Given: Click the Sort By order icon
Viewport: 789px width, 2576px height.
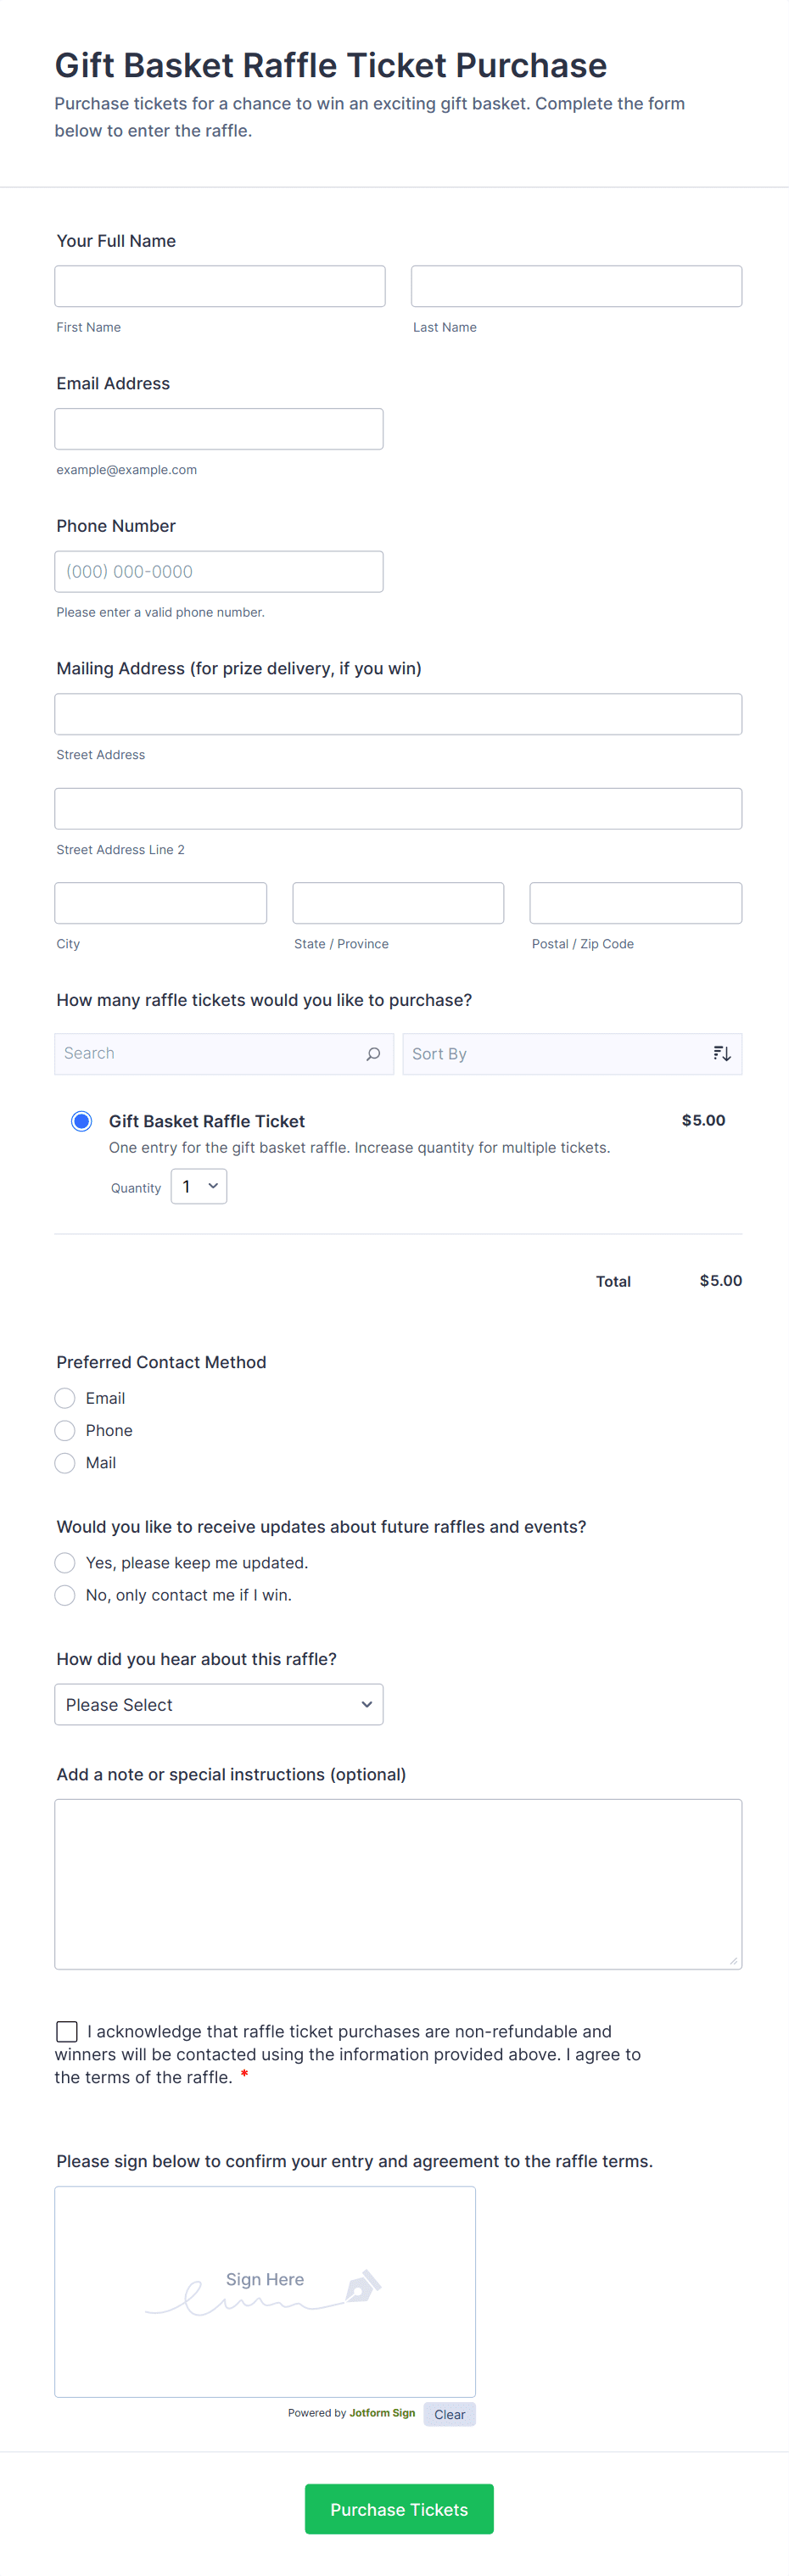Looking at the screenshot, I should point(721,1054).
